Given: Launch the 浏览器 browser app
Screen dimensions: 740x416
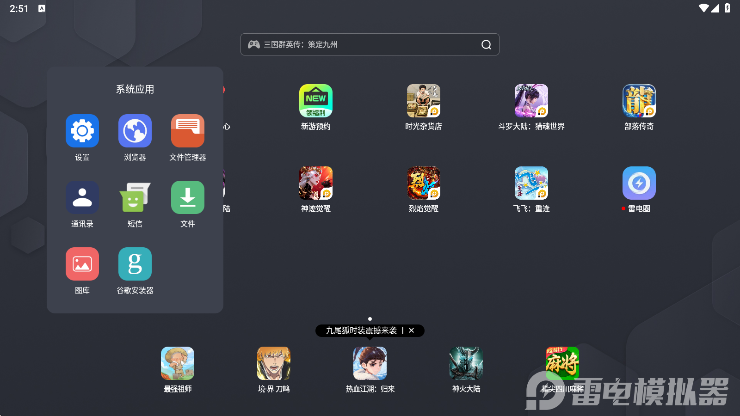Looking at the screenshot, I should (135, 131).
